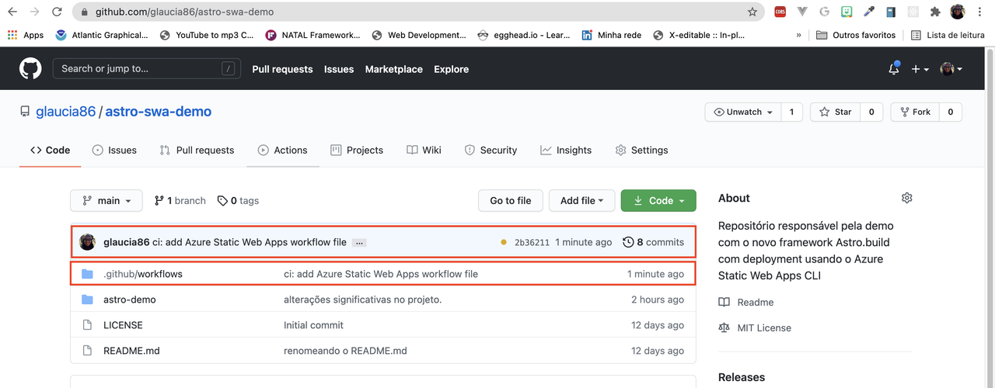Open the Actions tab
Screen dimensions: 995x388
click(x=283, y=150)
